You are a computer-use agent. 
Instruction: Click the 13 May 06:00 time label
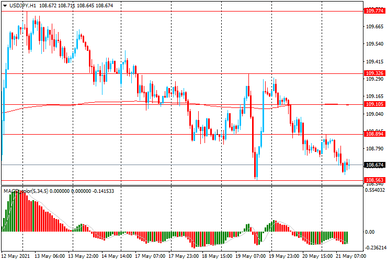pos(50,256)
